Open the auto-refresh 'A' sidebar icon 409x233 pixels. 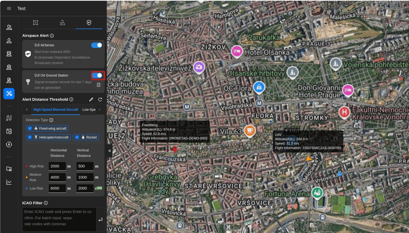(x=9, y=144)
